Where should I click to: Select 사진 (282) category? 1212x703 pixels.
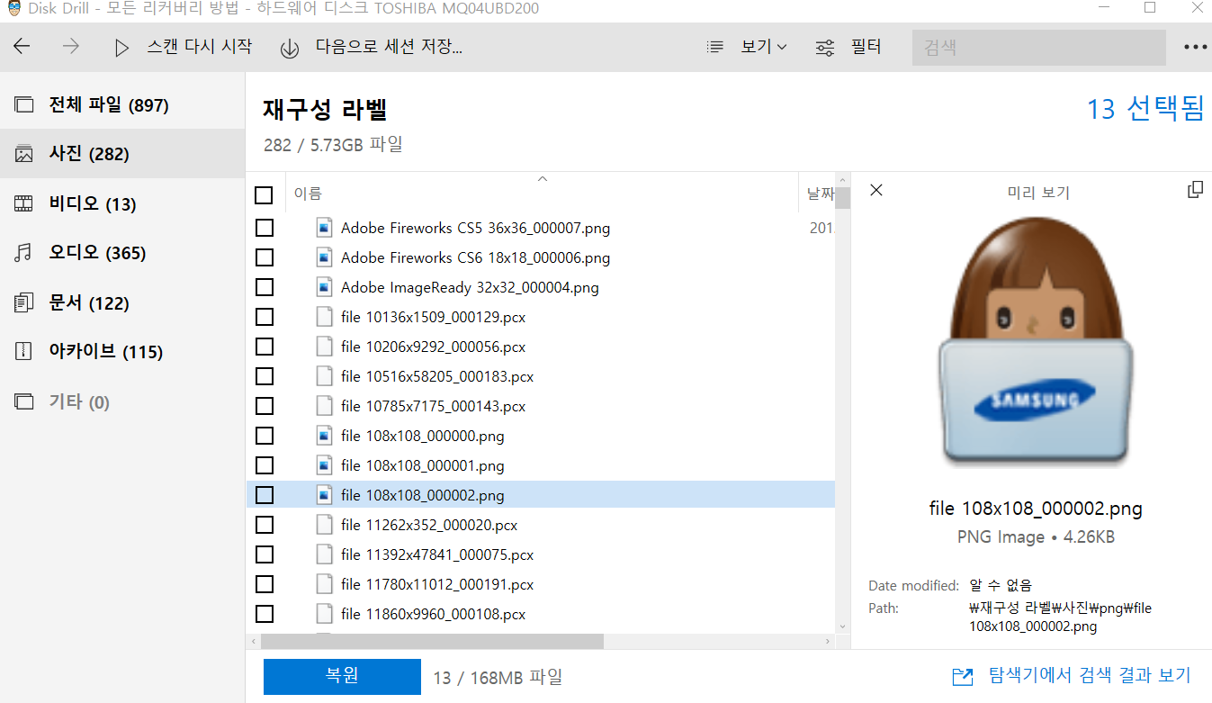point(122,154)
